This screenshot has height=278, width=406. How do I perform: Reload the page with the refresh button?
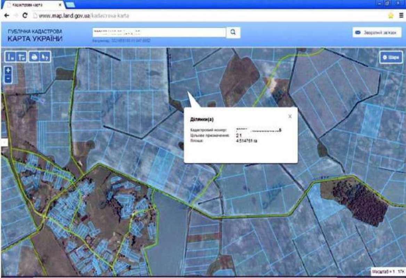coord(25,16)
